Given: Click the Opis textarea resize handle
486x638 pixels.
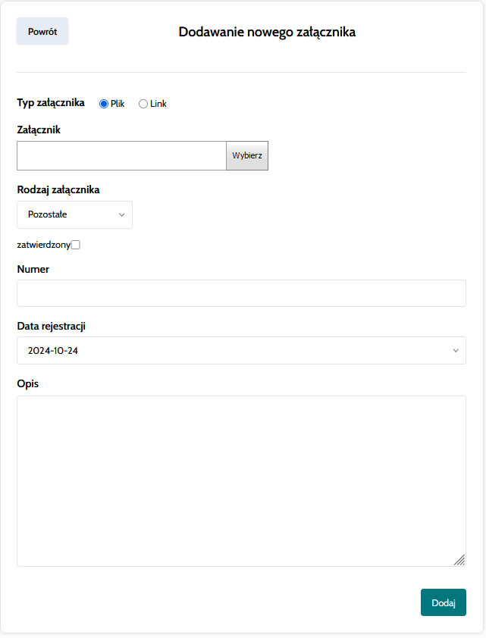Looking at the screenshot, I should pos(459,560).
